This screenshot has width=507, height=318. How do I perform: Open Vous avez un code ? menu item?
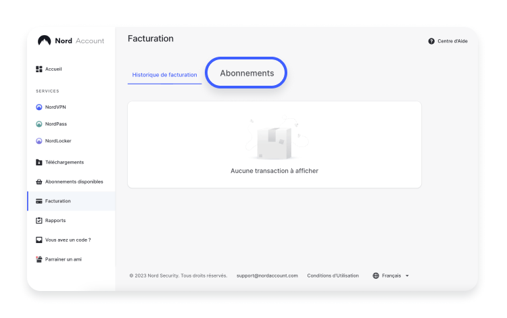tap(68, 240)
